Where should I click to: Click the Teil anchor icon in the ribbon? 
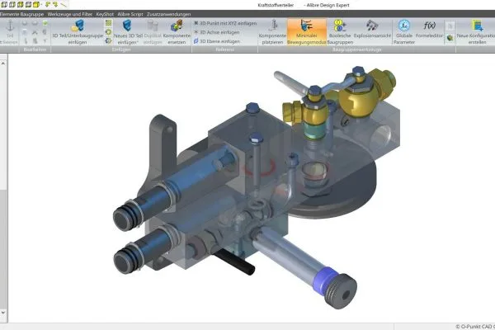[x=10, y=26]
